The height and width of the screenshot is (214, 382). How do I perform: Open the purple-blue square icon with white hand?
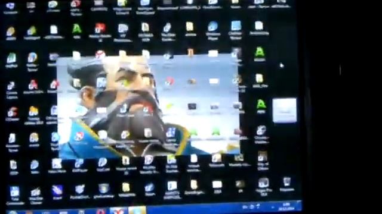57,190
